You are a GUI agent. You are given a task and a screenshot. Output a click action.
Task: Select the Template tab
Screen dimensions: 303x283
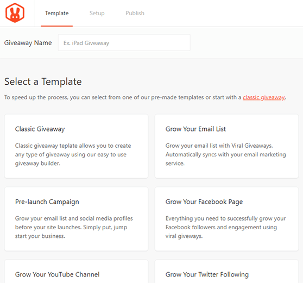[x=56, y=13]
